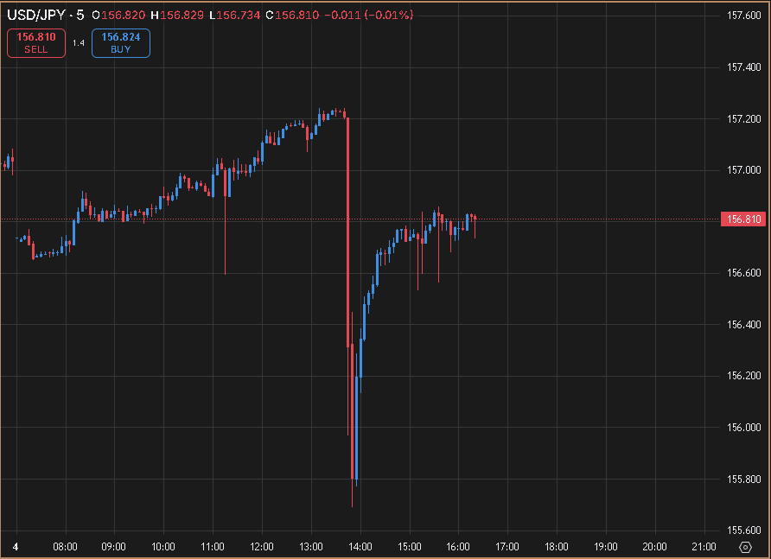Click the 156.600 price axis label

tap(744, 273)
